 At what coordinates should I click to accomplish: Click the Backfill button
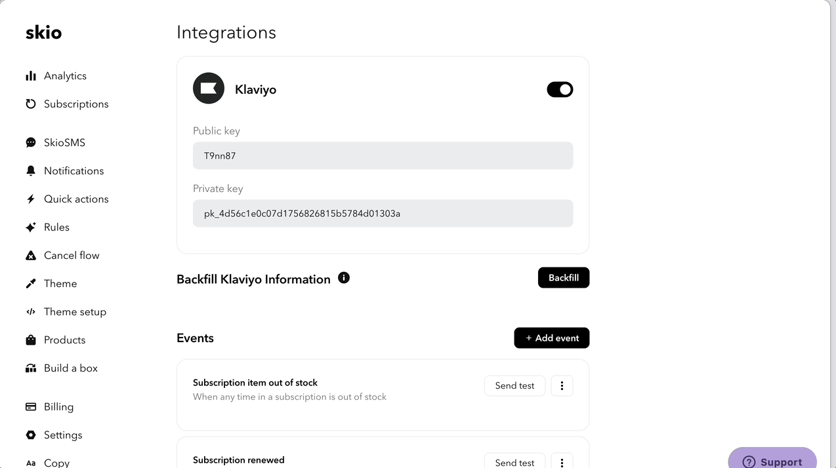point(563,277)
